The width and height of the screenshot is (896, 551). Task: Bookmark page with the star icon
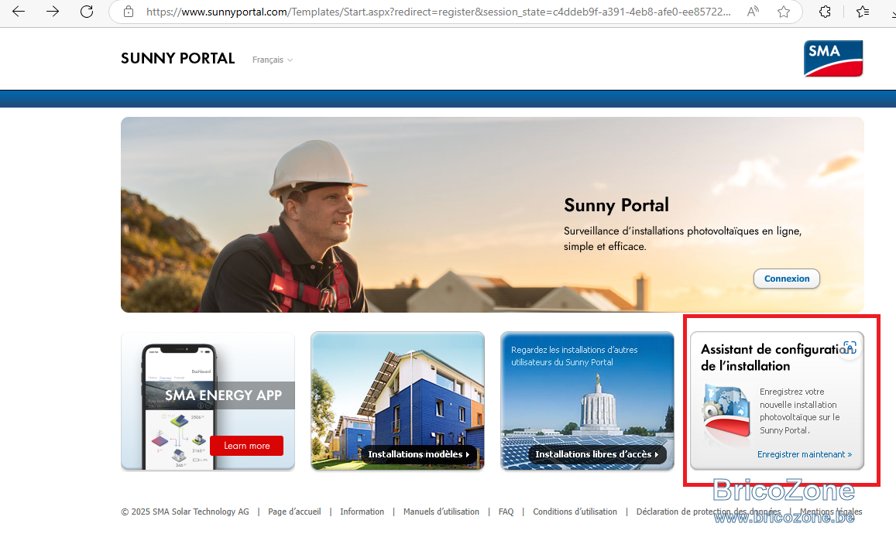click(x=784, y=12)
